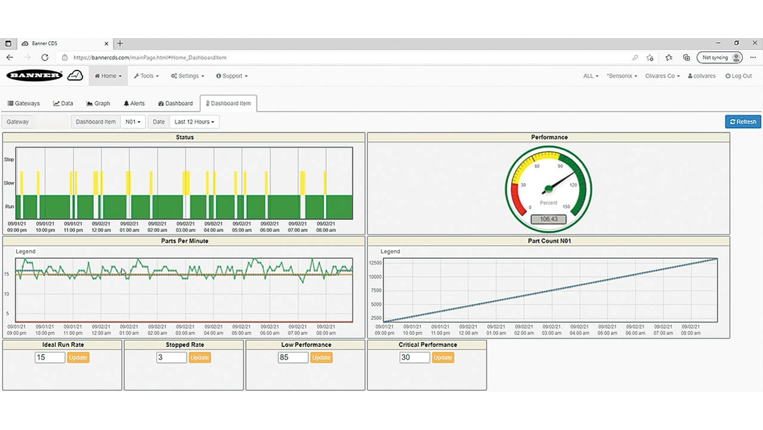Image resolution: width=763 pixels, height=430 pixels.
Task: Click the Low Performance input field
Action: coord(293,358)
